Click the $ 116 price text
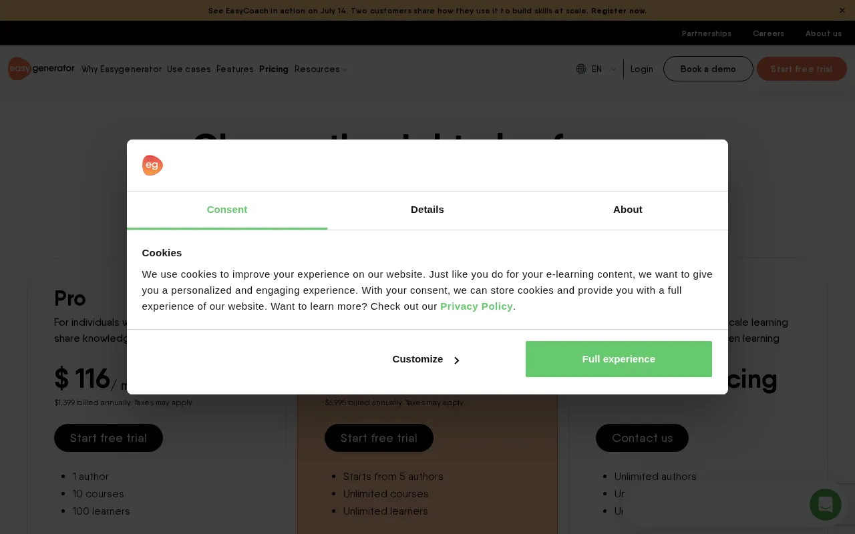Screen dimensions: 855x534 click(x=82, y=379)
